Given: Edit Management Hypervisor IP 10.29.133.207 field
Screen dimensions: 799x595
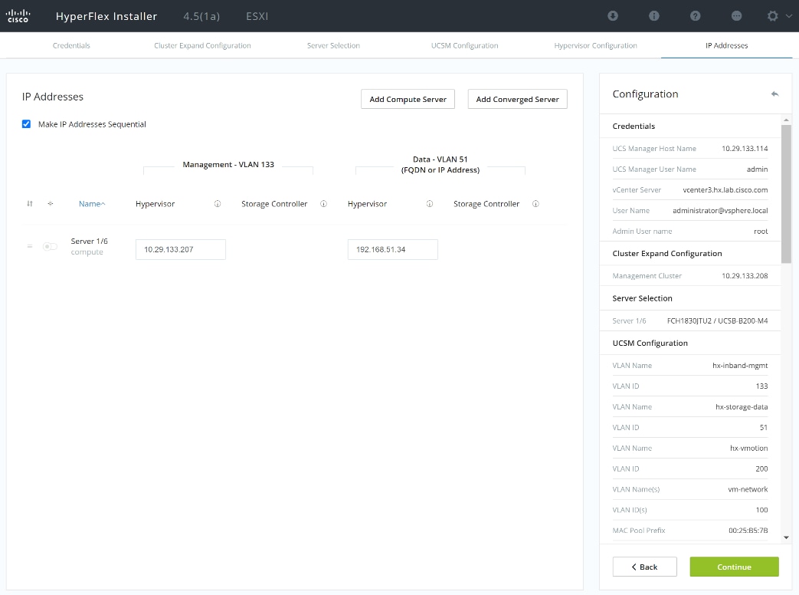Looking at the screenshot, I should point(180,249).
